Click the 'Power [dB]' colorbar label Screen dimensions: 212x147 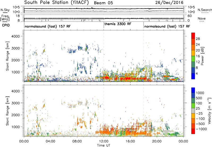[202, 56]
